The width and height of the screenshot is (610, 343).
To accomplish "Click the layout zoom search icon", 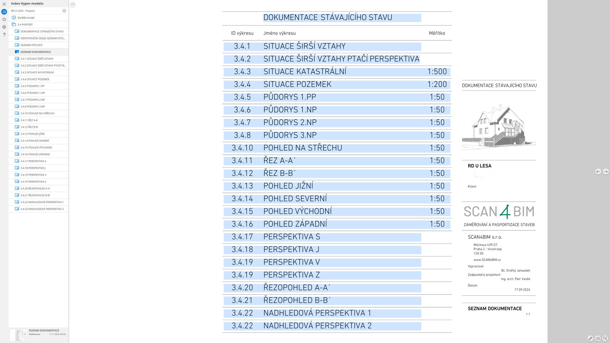I will tap(605, 339).
